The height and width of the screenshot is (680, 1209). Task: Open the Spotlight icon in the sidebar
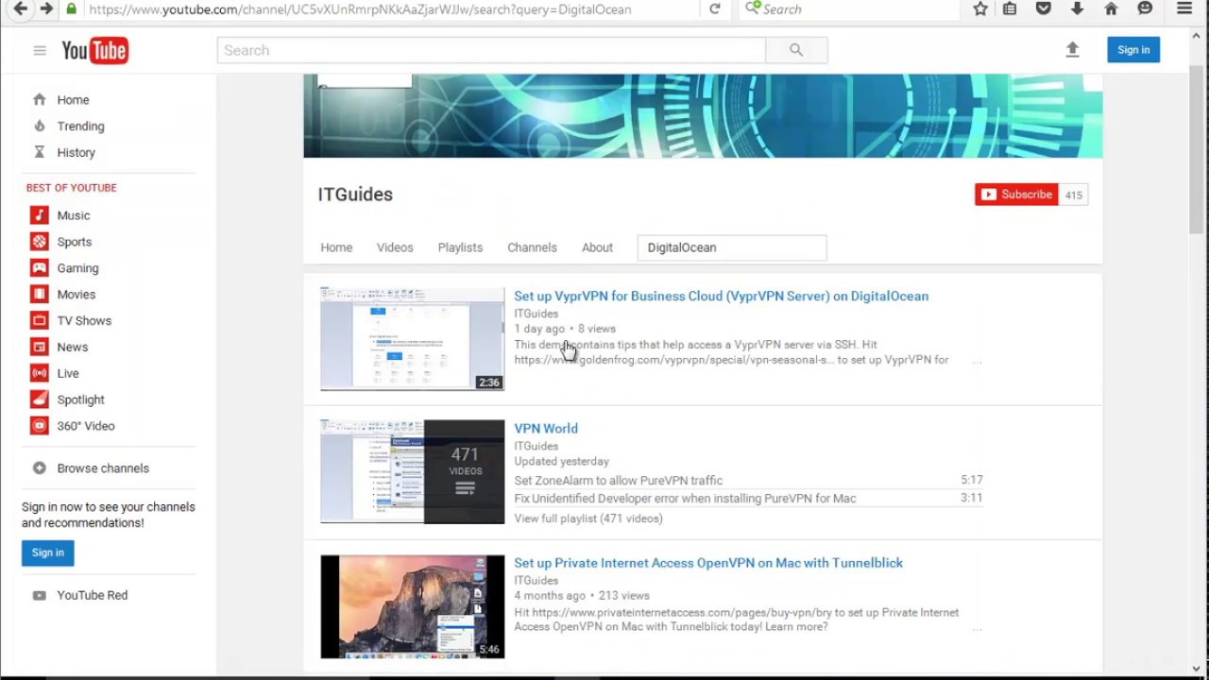(39, 399)
